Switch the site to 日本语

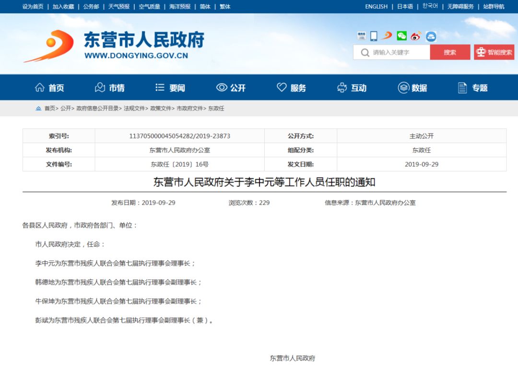(405, 7)
